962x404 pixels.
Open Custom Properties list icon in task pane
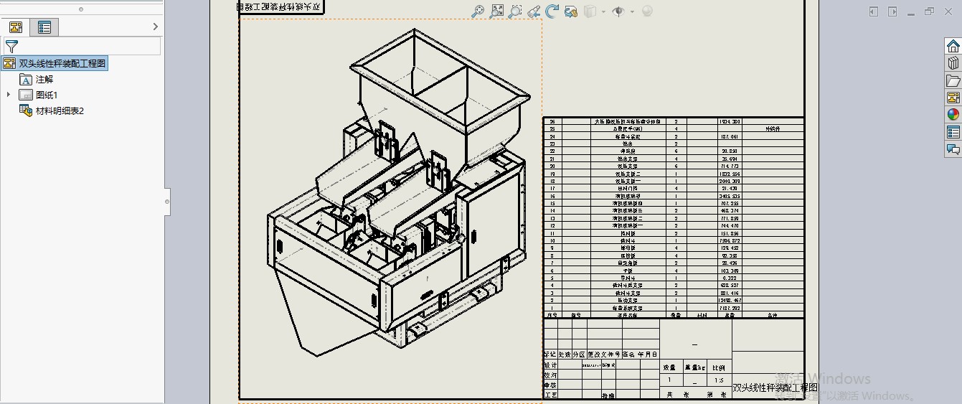tap(953, 132)
